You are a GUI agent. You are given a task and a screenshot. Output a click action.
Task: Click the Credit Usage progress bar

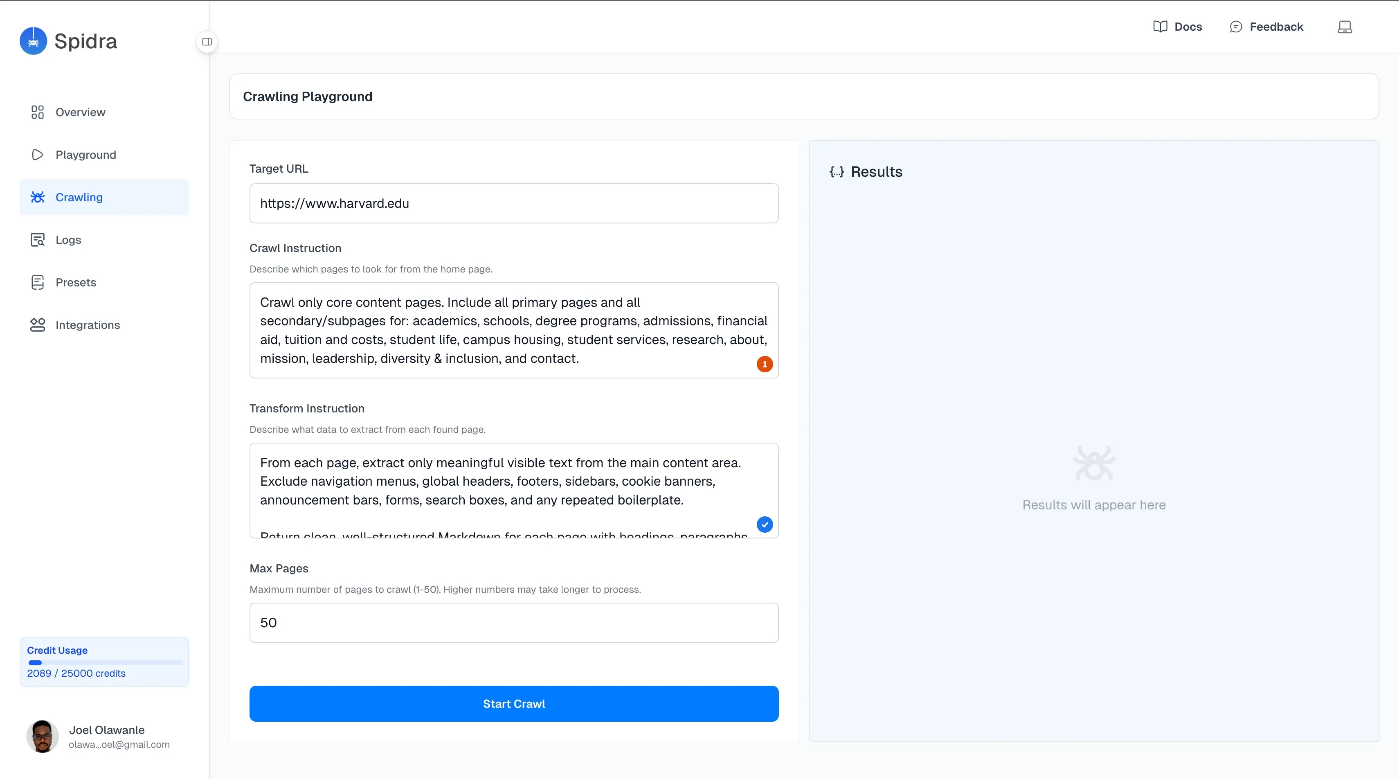105,663
